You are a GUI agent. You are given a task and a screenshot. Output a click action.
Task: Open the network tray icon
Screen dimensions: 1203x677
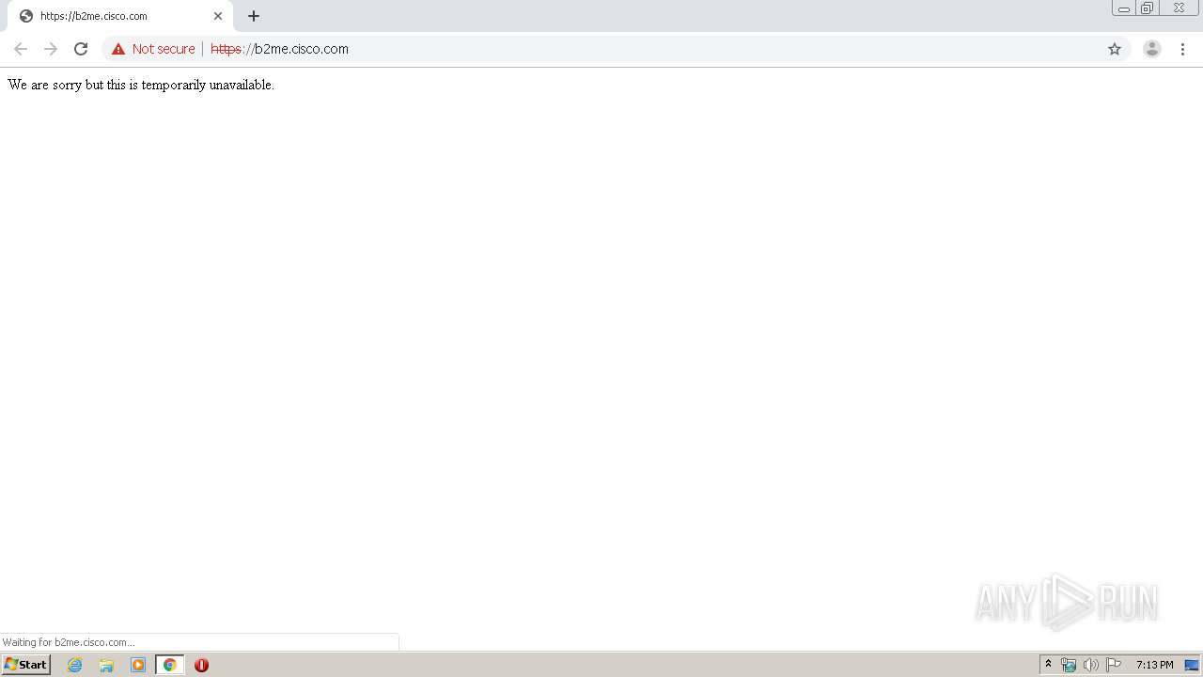click(1069, 665)
